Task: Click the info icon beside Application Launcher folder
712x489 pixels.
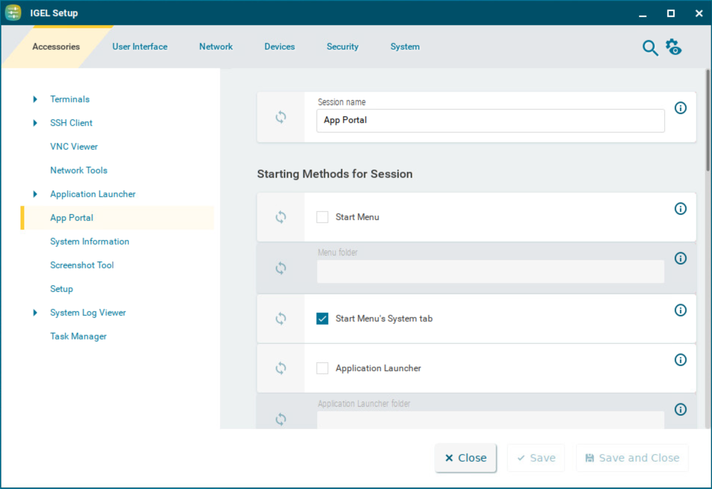Action: 681,409
